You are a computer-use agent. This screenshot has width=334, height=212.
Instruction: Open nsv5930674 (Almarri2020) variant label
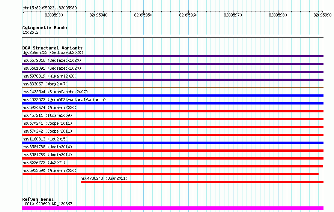pyautogui.click(x=50, y=107)
